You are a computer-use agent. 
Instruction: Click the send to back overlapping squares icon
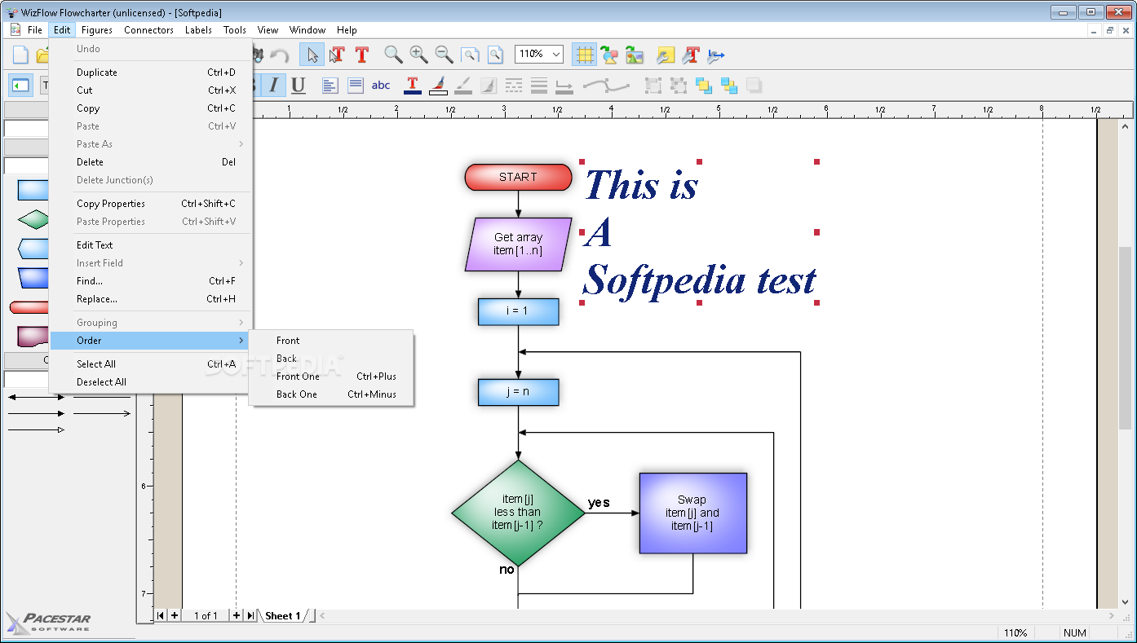728,85
